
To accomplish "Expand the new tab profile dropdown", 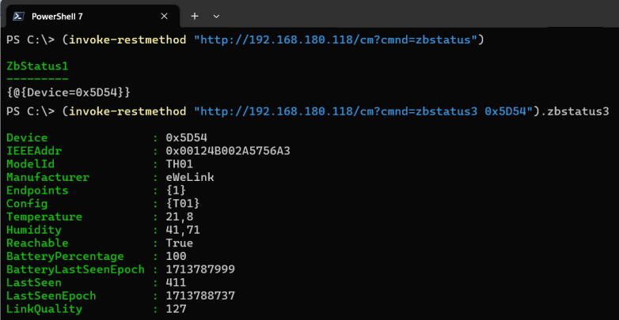I will click(216, 16).
